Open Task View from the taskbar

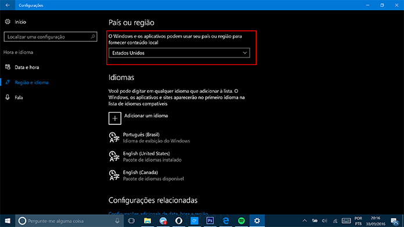point(131,221)
